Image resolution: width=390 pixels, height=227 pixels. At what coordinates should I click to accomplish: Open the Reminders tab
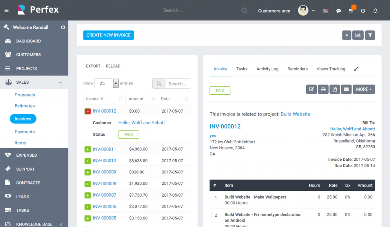click(x=297, y=69)
